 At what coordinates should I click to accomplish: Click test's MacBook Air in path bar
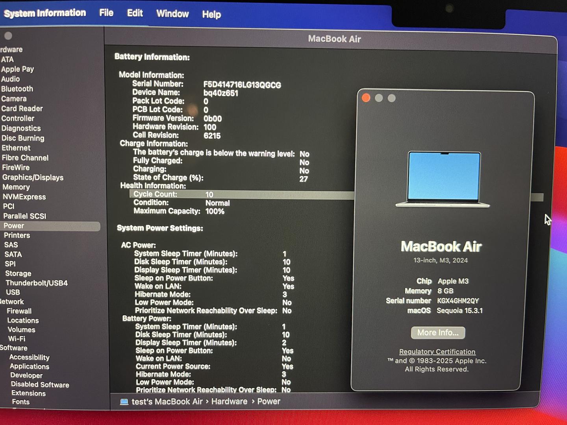pos(167,402)
